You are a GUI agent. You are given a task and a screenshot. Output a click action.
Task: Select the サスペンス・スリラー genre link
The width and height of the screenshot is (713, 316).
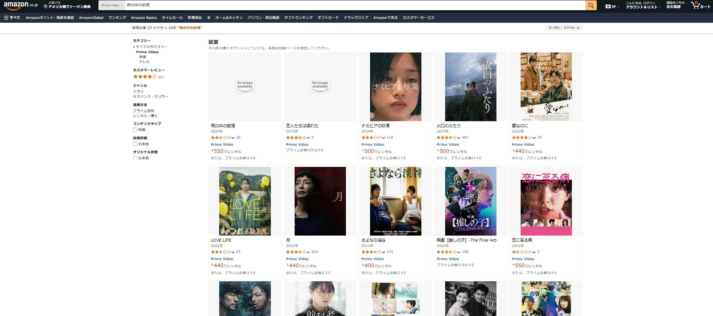[x=151, y=97]
